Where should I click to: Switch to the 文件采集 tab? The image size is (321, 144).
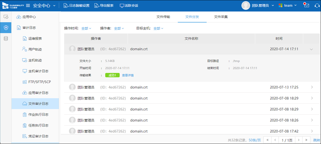[221, 17]
